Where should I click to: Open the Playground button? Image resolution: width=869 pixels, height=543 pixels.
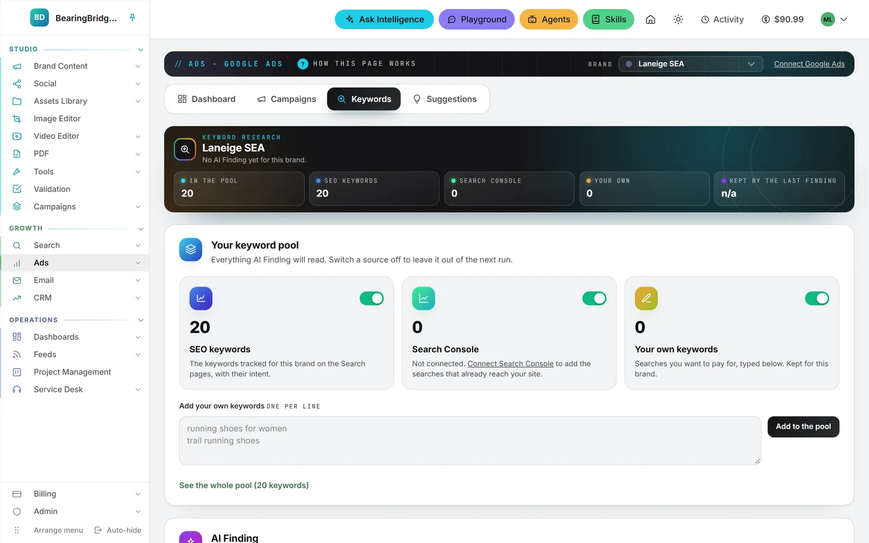[476, 19]
